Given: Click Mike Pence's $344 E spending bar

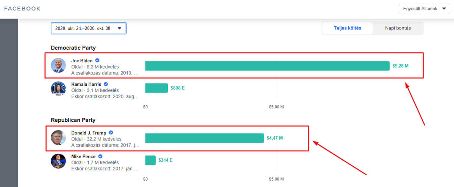Looking at the screenshot, I should click(x=150, y=160).
